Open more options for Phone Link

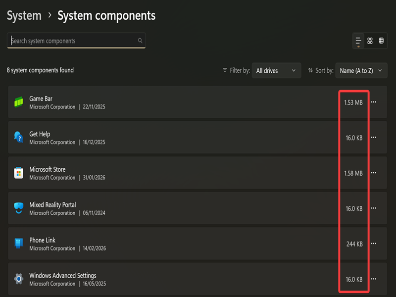[374, 244]
